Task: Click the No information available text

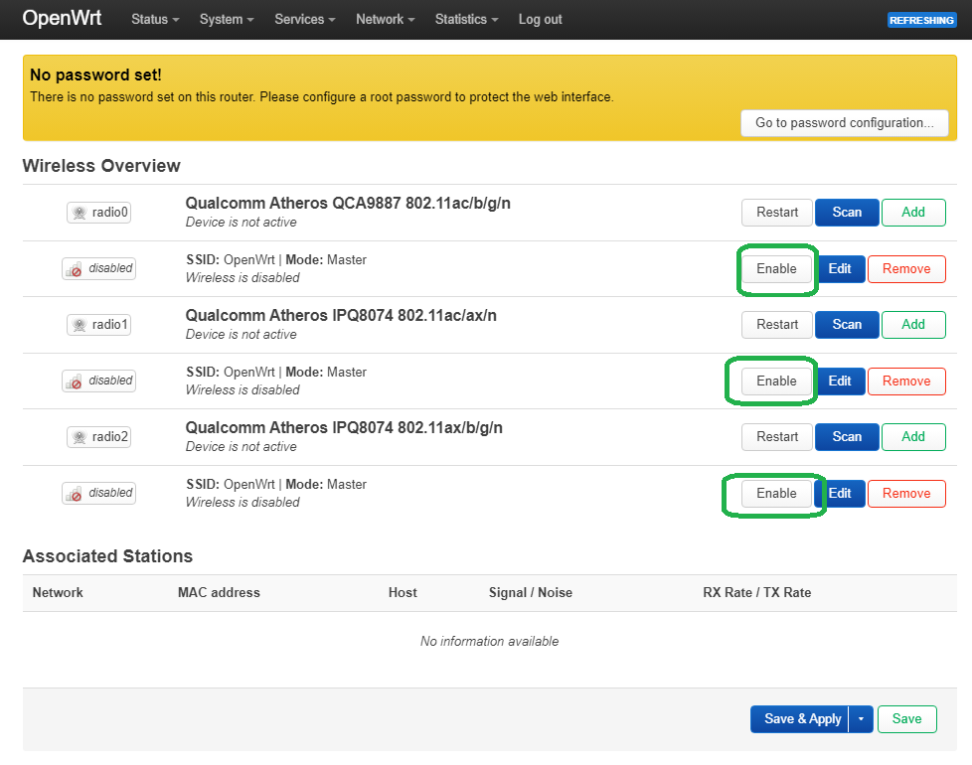Action: coord(490,642)
